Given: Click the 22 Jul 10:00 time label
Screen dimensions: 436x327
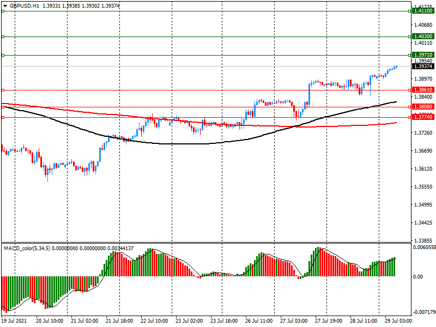Looking at the screenshot, I should tap(154, 321).
